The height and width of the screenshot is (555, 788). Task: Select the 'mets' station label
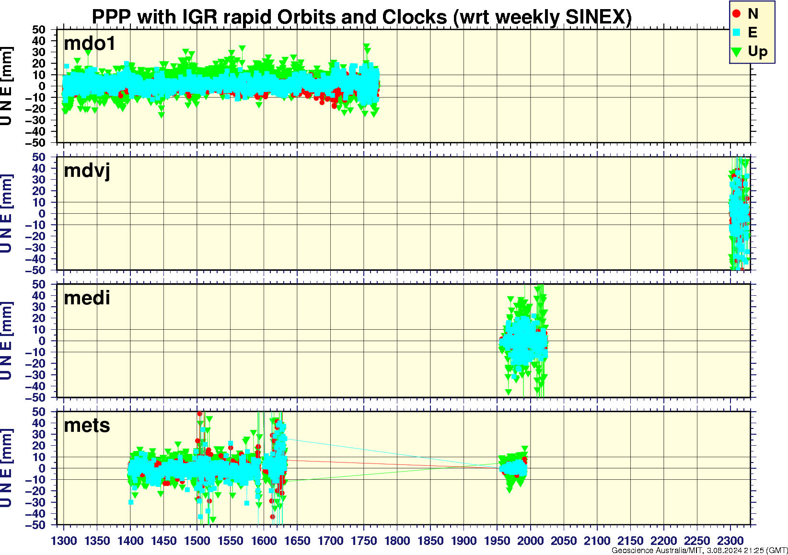point(87,426)
